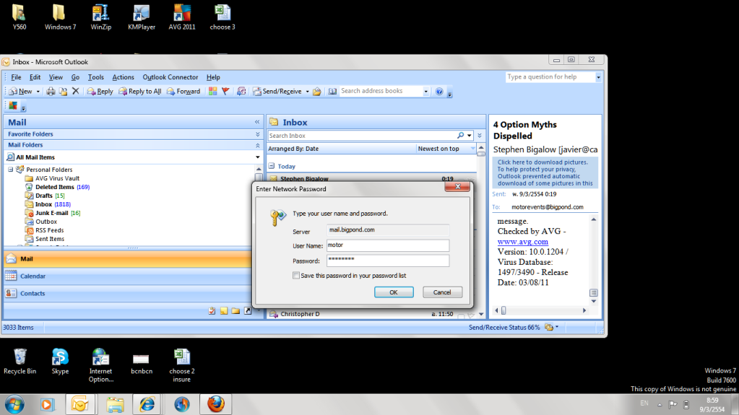Open the View menu
The image size is (739, 415).
click(x=56, y=77)
